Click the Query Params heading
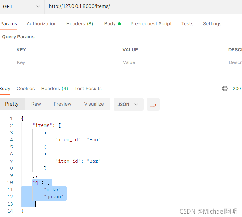Viewport: 242px width, 217px height. pos(18,37)
